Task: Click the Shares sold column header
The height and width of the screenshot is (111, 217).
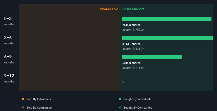Action: [109, 9]
